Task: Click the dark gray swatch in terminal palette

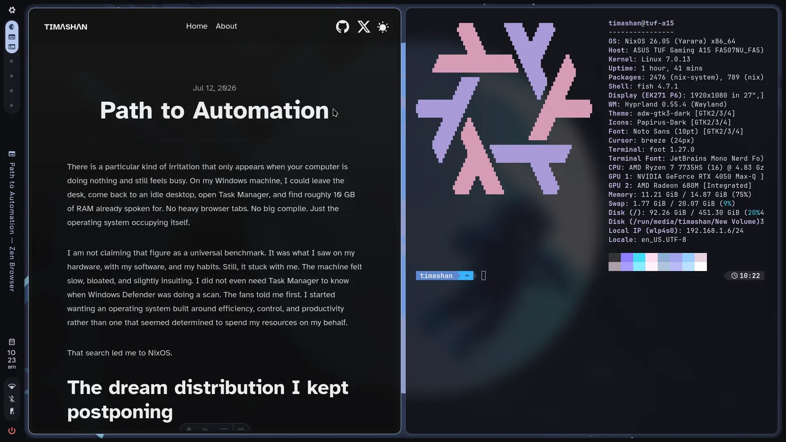Action: click(615, 257)
